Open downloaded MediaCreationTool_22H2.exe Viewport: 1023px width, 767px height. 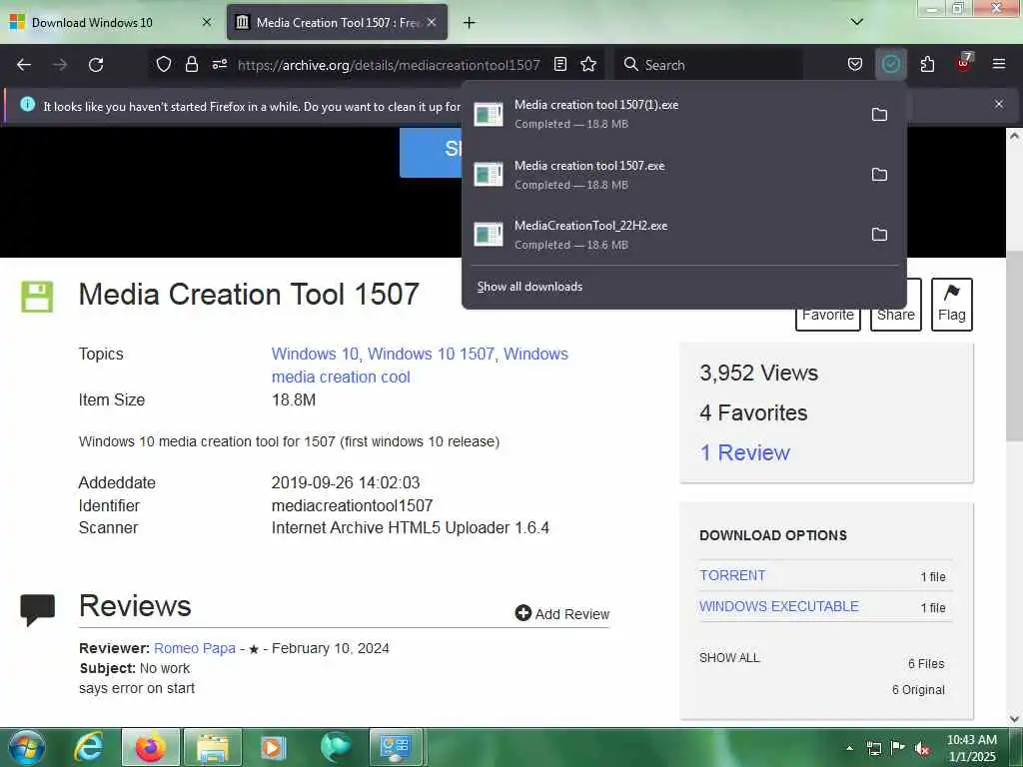[663, 234]
